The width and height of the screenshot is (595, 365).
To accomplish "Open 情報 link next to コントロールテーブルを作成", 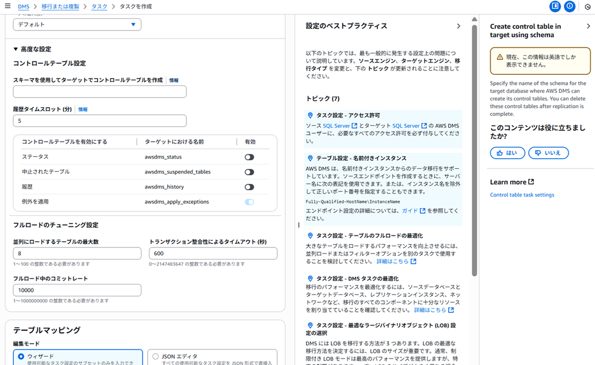I will (174, 80).
